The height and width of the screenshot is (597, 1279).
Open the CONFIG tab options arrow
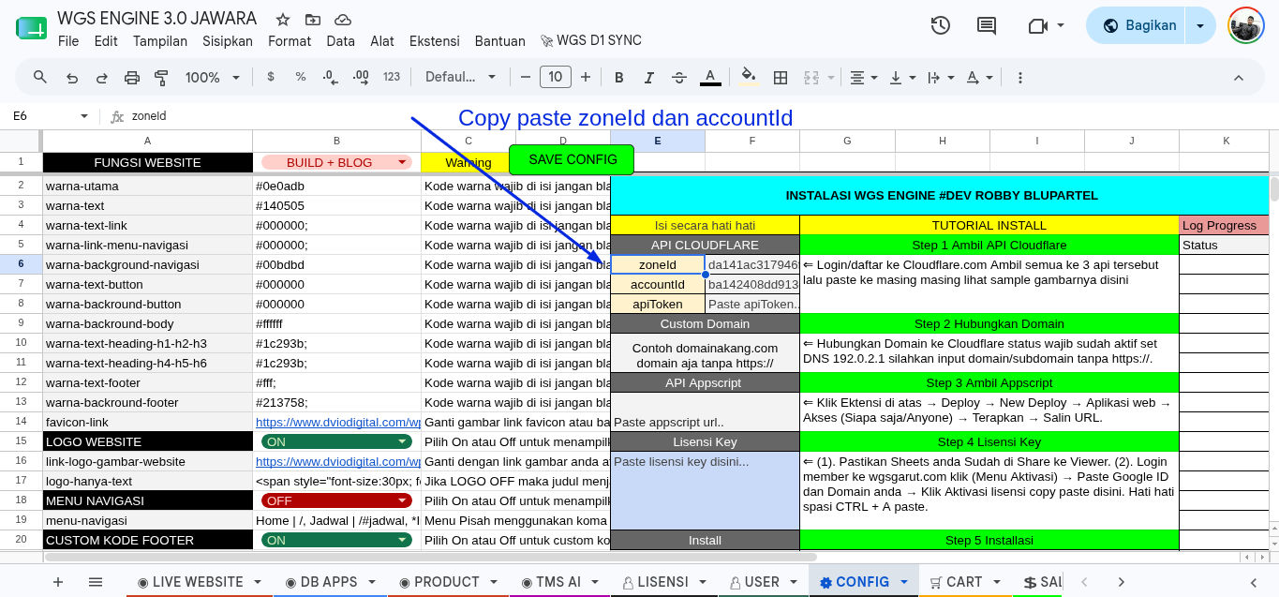904,582
